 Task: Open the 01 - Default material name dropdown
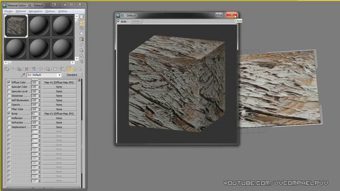point(59,75)
